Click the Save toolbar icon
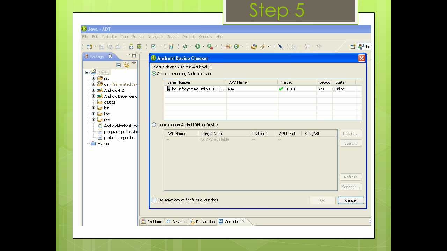 tap(102, 46)
